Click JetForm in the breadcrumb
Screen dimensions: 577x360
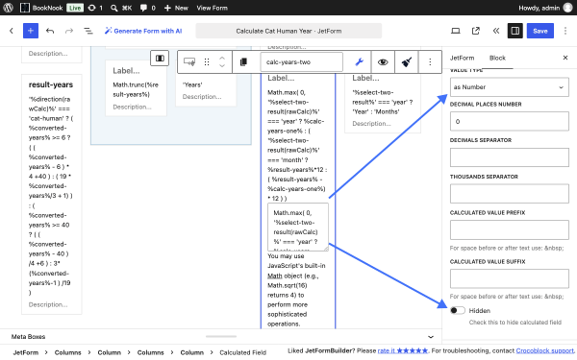26,352
